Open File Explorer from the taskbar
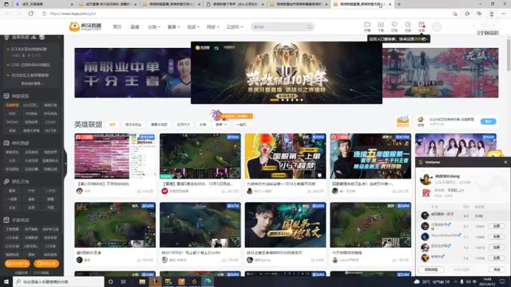Image resolution: width=511 pixels, height=287 pixels. pos(142,281)
